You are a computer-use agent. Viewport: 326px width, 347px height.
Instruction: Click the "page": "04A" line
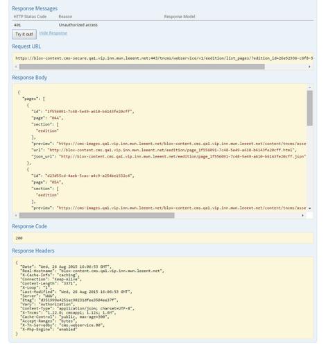47,118
